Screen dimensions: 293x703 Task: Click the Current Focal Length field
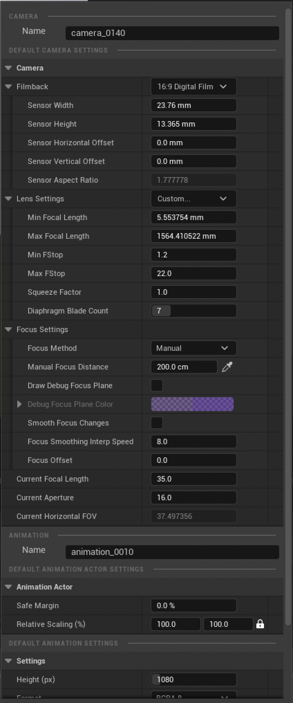coord(193,479)
